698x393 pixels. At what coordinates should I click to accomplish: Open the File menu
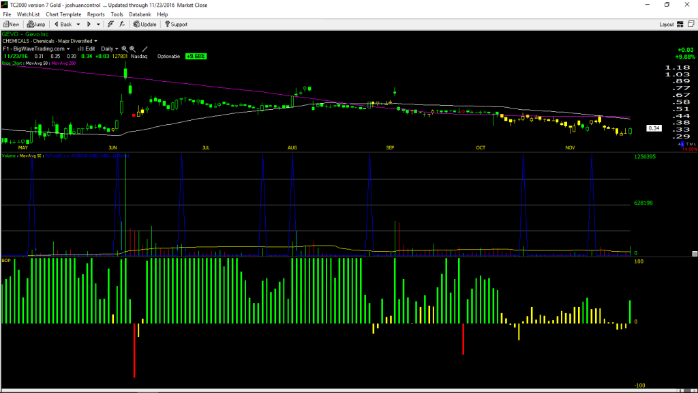click(7, 14)
